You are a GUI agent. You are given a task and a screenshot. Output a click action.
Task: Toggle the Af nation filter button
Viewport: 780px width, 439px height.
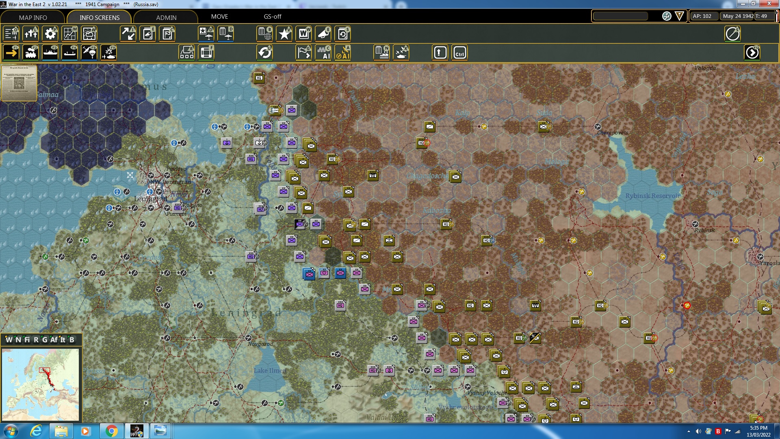(x=54, y=340)
